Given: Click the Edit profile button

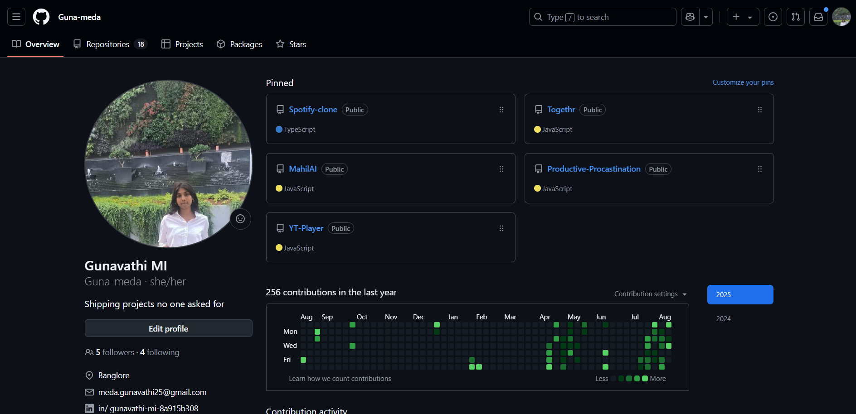Looking at the screenshot, I should click(168, 328).
